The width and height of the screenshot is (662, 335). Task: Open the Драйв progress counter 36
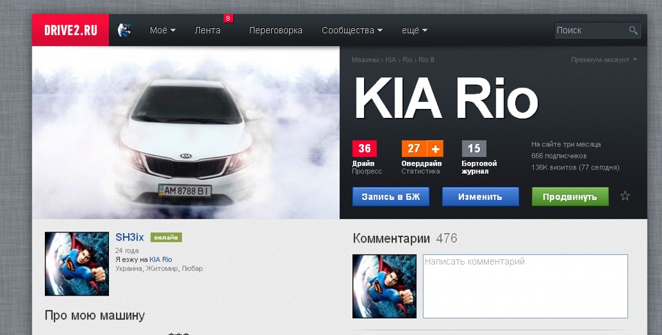364,148
